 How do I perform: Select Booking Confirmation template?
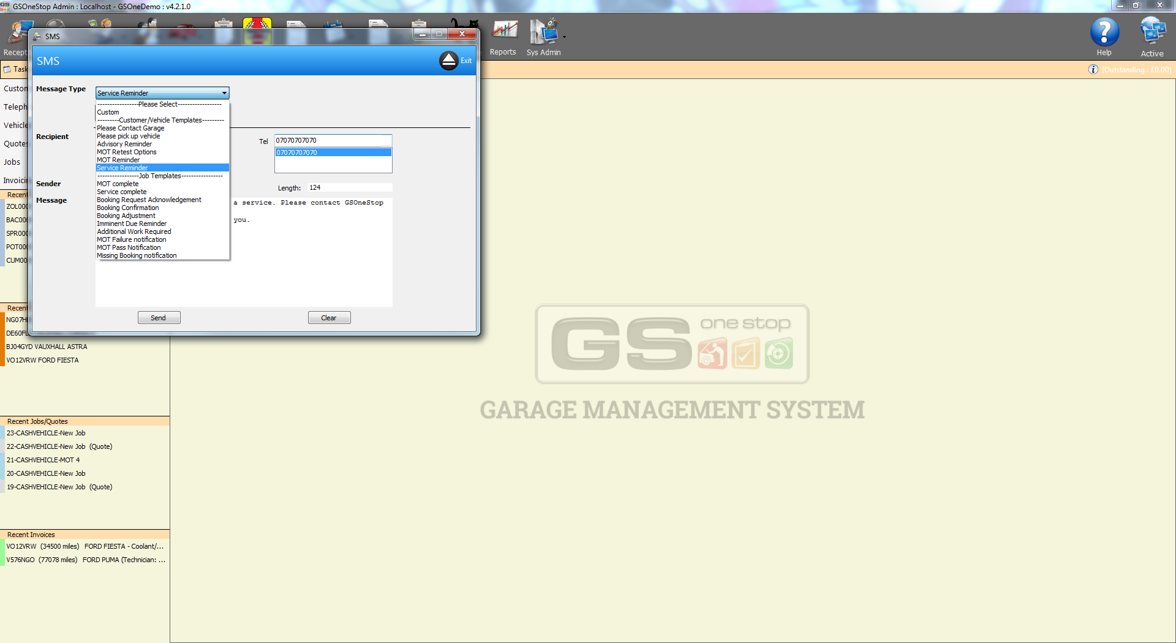(x=163, y=208)
